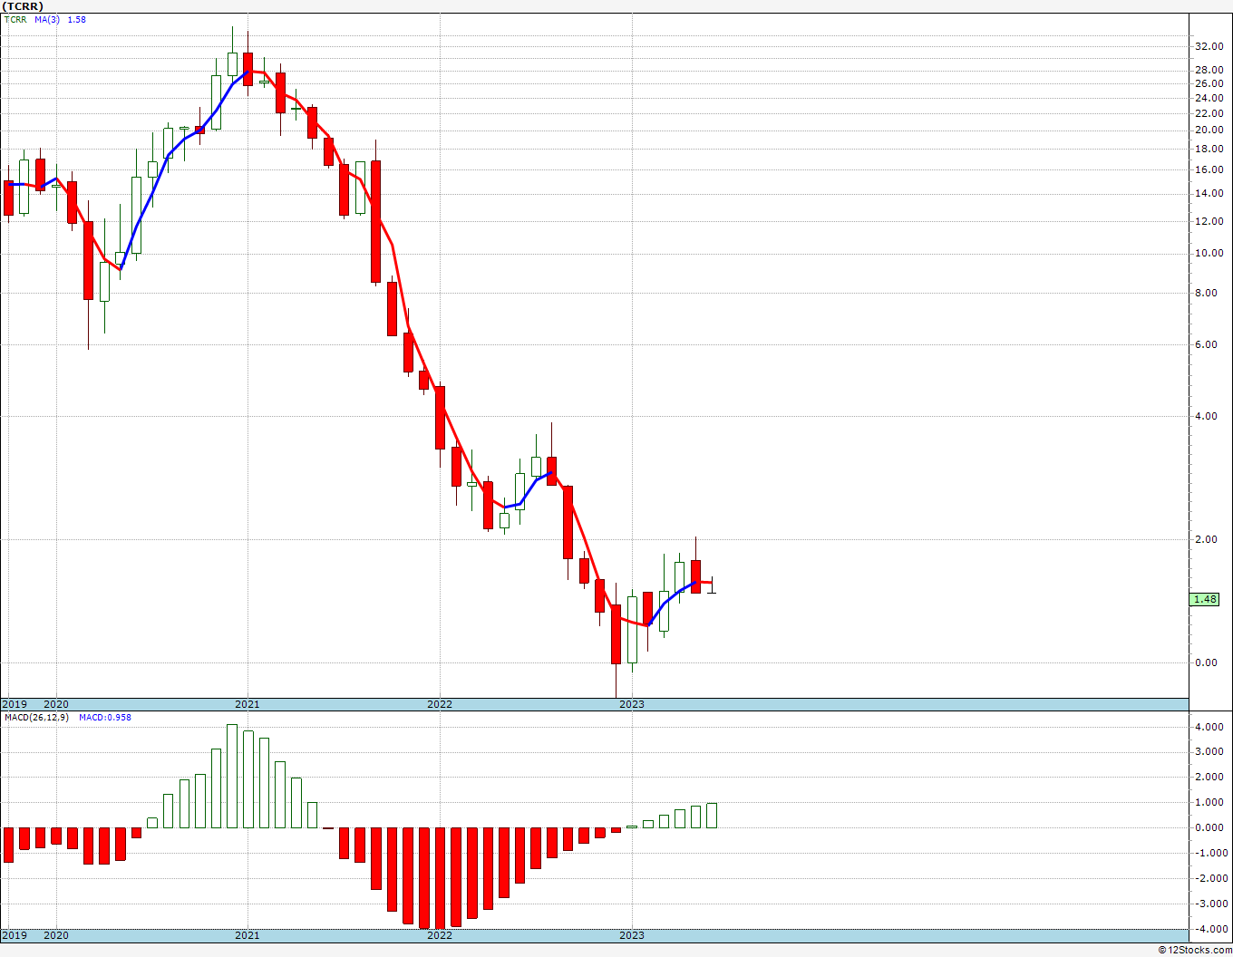Click the 32.00 price axis label

point(1209,46)
